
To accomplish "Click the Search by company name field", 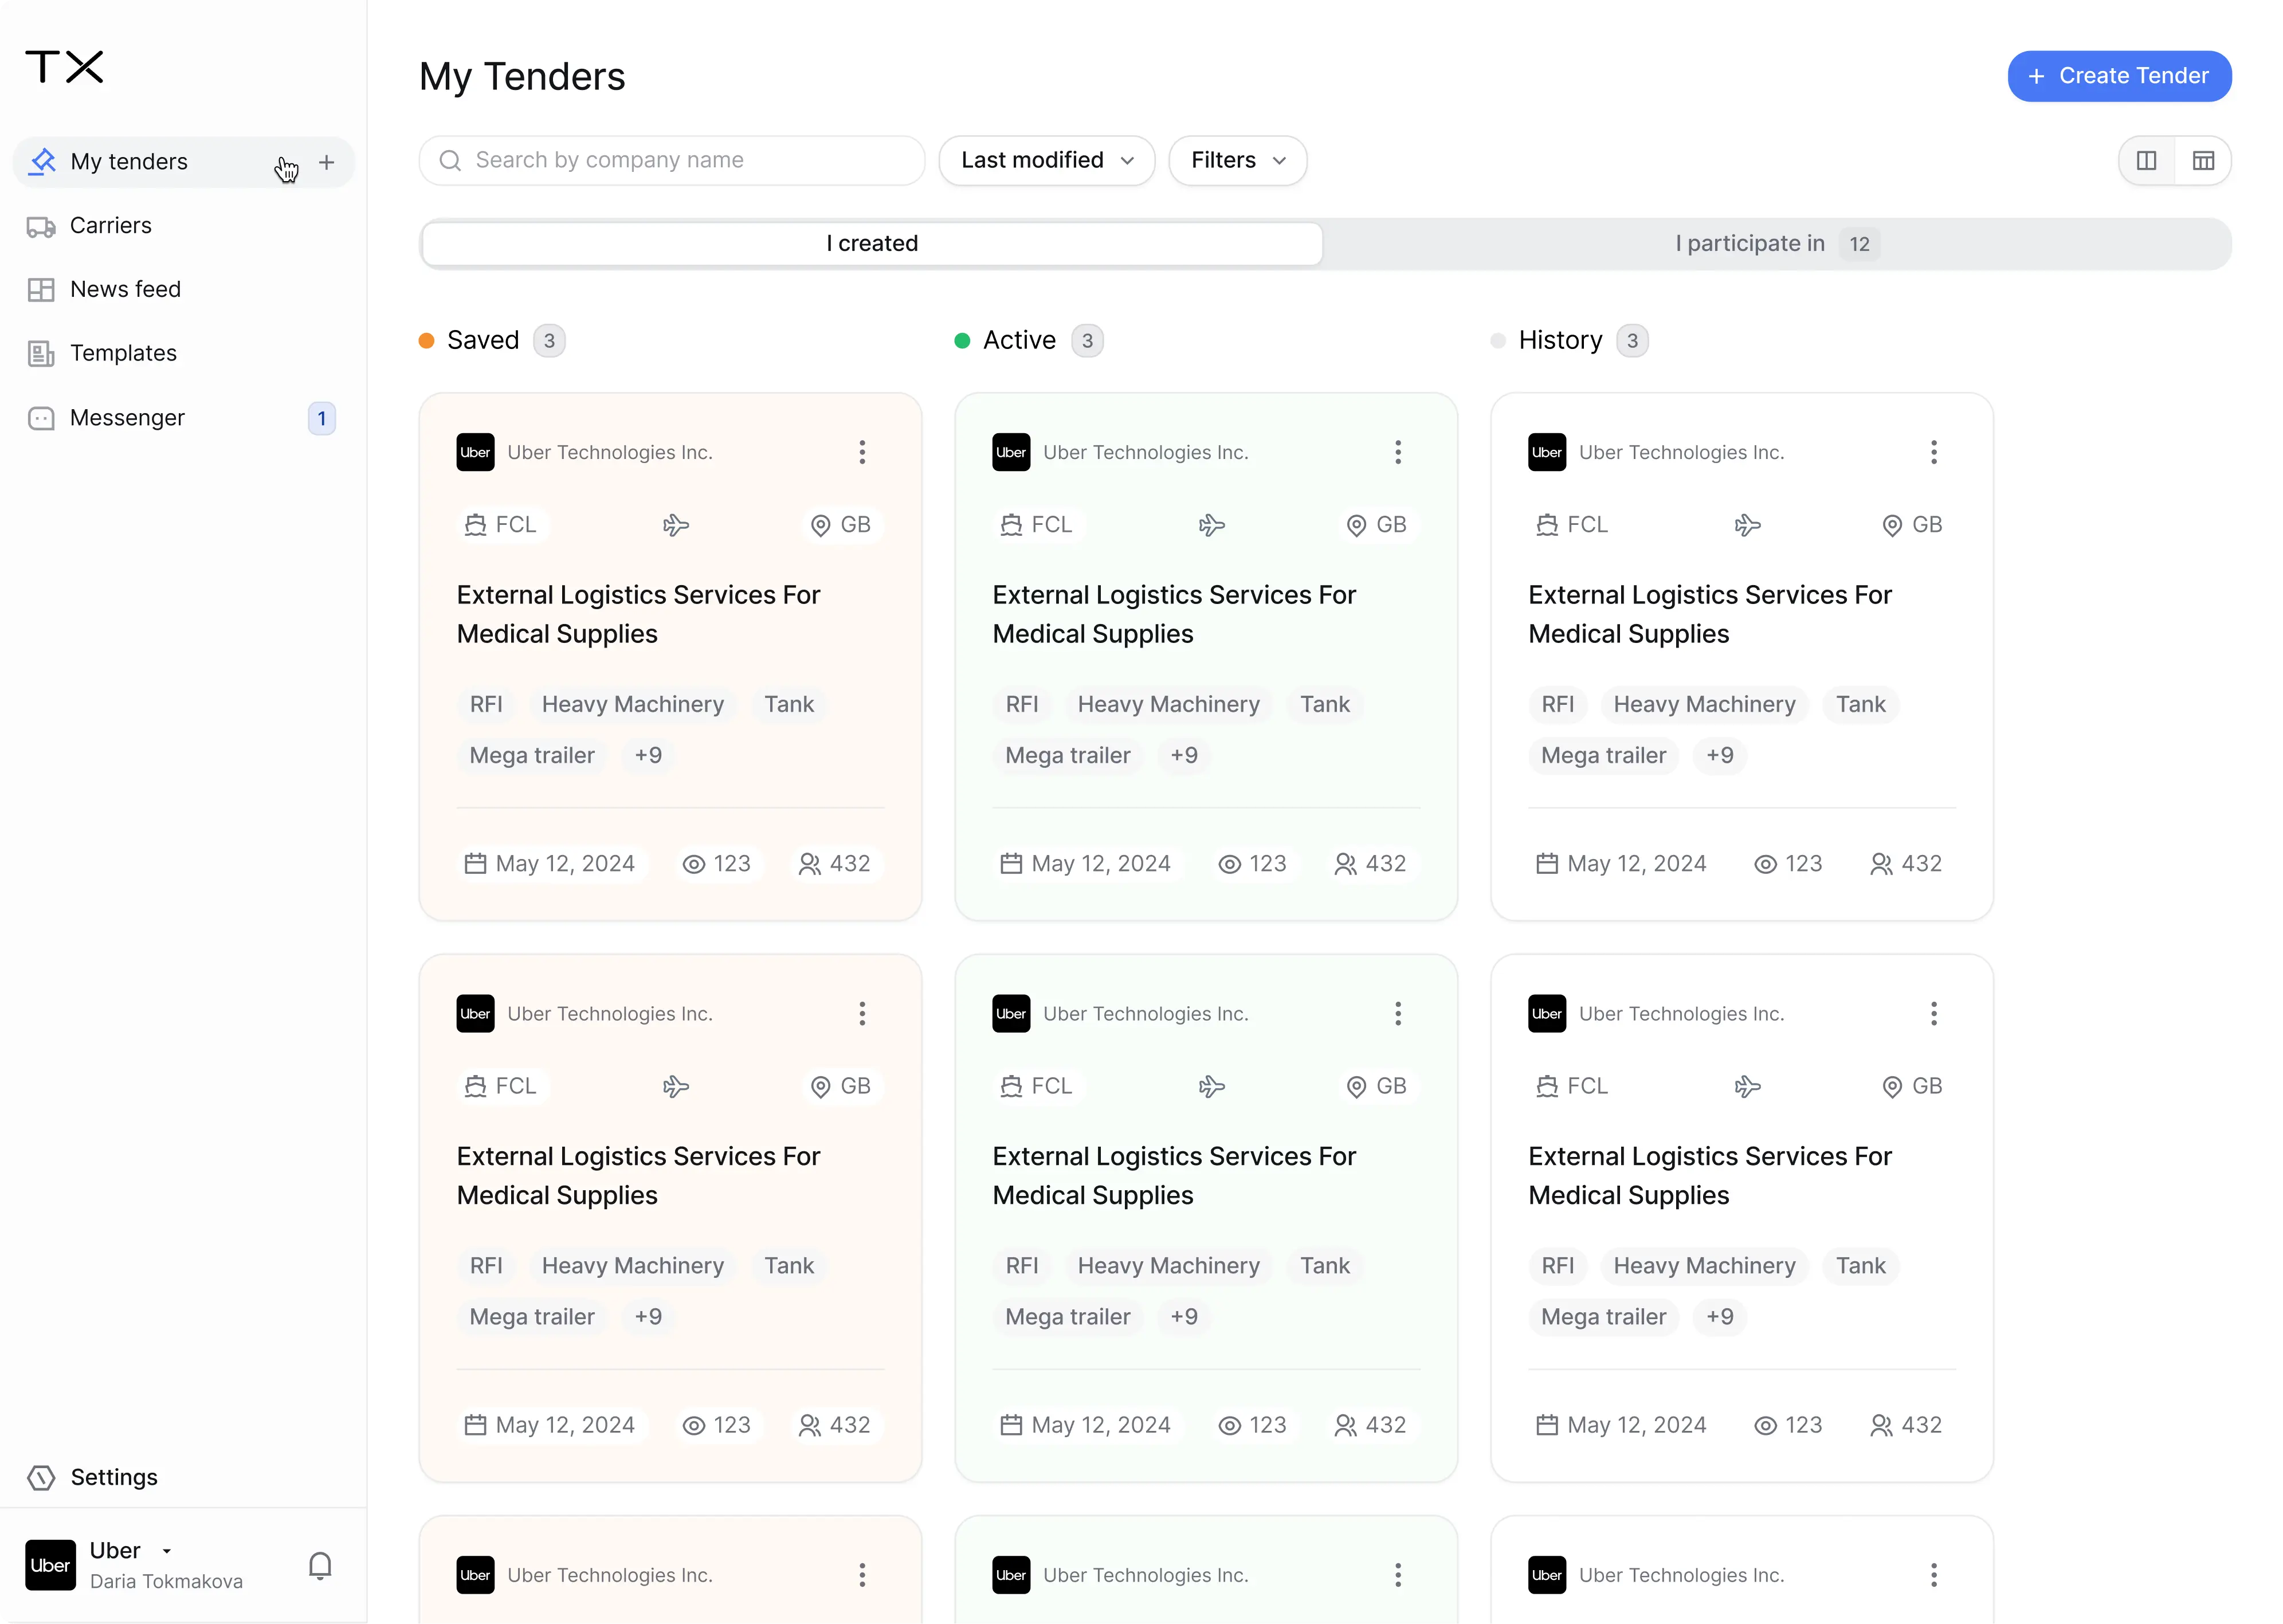I will coord(671,161).
